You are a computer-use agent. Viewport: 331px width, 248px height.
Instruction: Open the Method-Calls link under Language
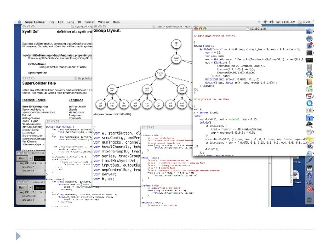click(x=76, y=113)
